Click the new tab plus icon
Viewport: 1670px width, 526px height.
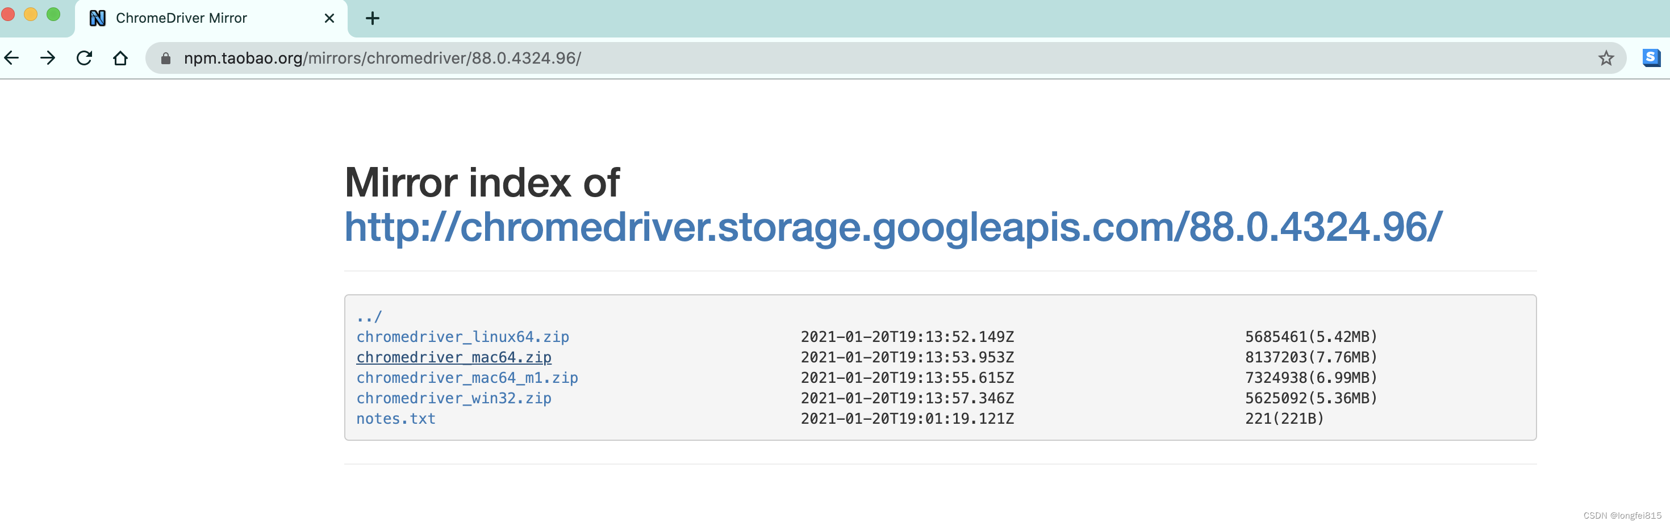tap(372, 18)
